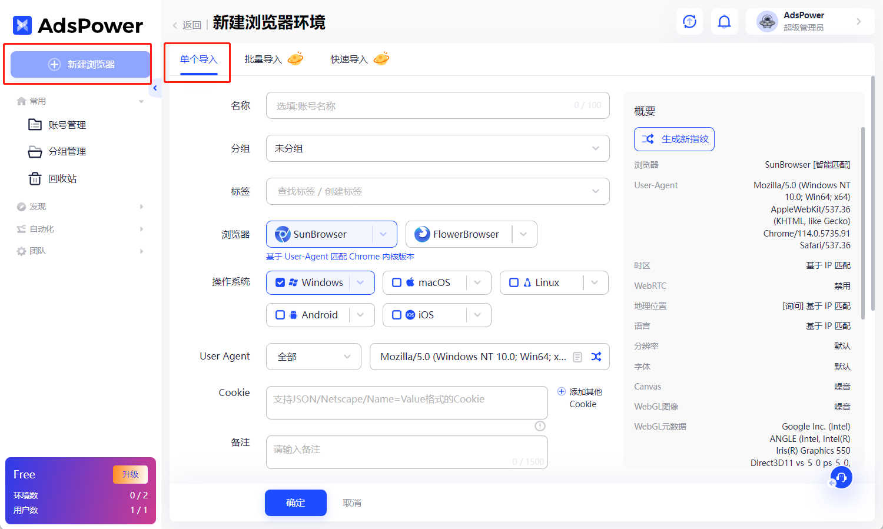Copy the User Agent with copy icon
The height and width of the screenshot is (529, 883).
pos(577,357)
